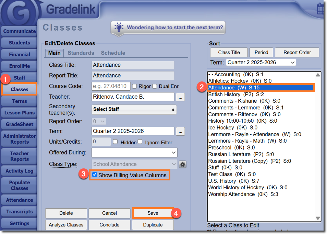Click class list scroll down arrow

(318, 218)
